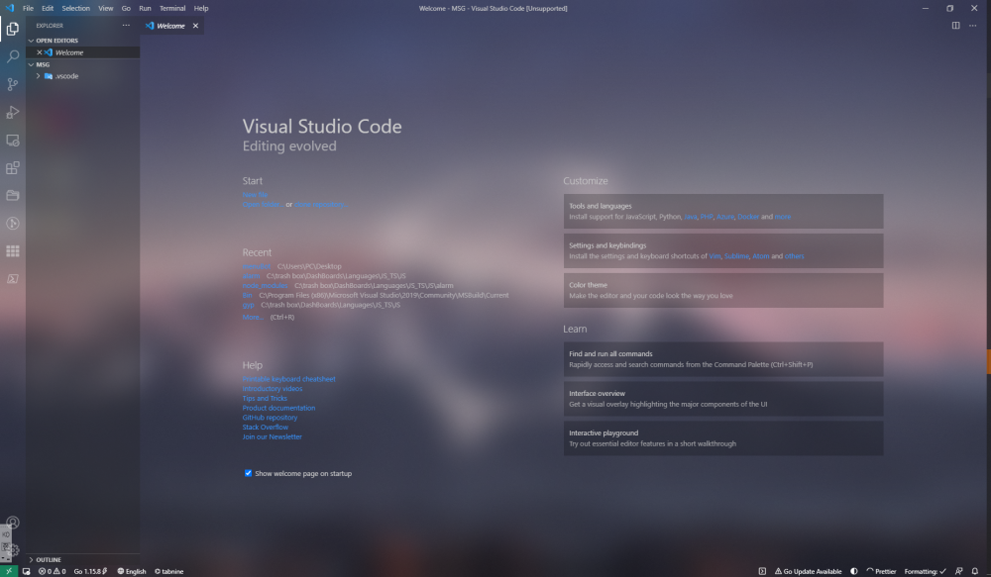Open the File menu
The image size is (991, 577).
click(28, 8)
